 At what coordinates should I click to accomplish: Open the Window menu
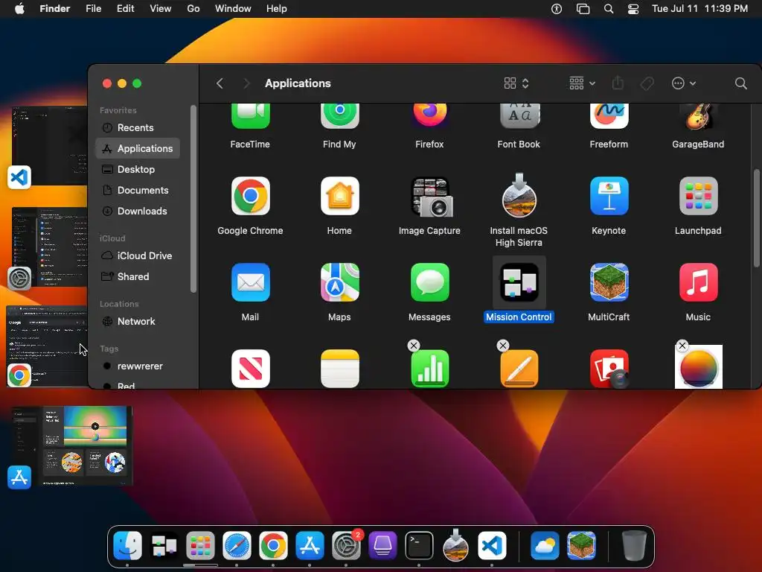(233, 9)
